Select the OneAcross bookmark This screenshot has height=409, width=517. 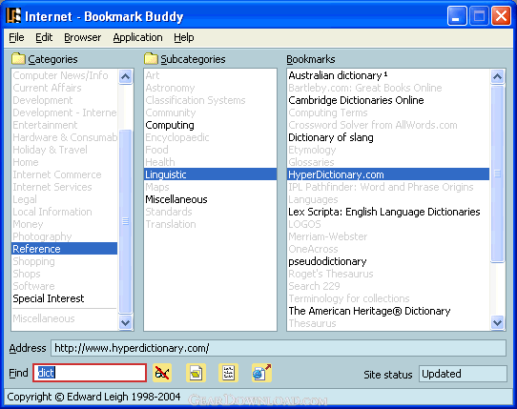[x=388, y=249]
